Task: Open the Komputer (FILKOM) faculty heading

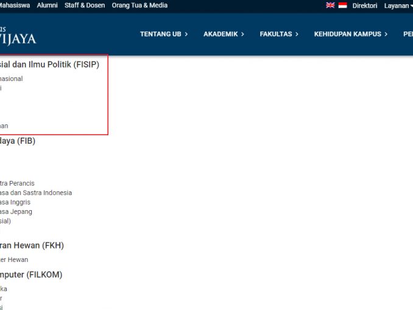Action: (31, 275)
